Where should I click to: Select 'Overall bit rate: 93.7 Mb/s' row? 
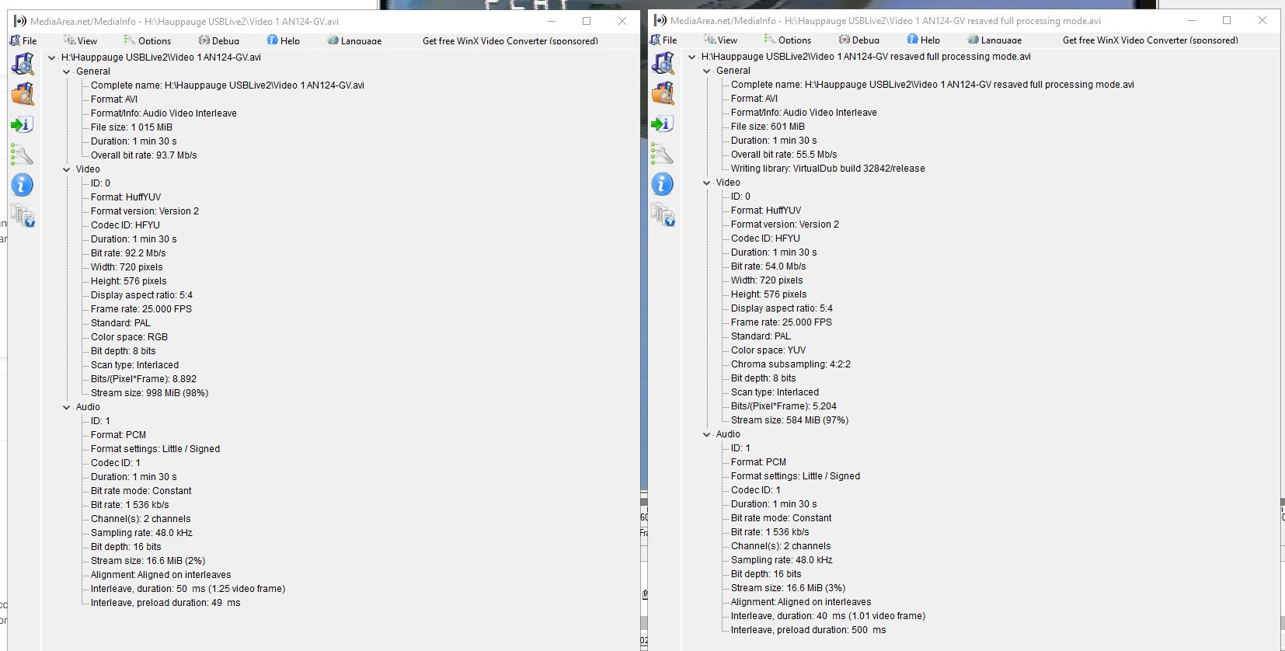pos(144,155)
